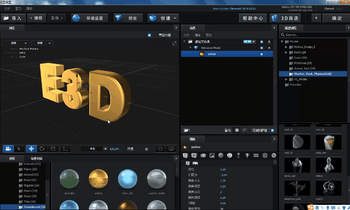Click the create new folder icon in scene panel
The image size is (350, 210).
186,130
